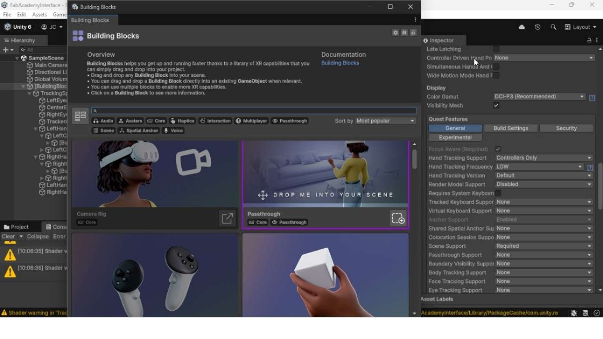Collapse the SampleScene tree node
This screenshot has height=339, width=603.
point(17,58)
